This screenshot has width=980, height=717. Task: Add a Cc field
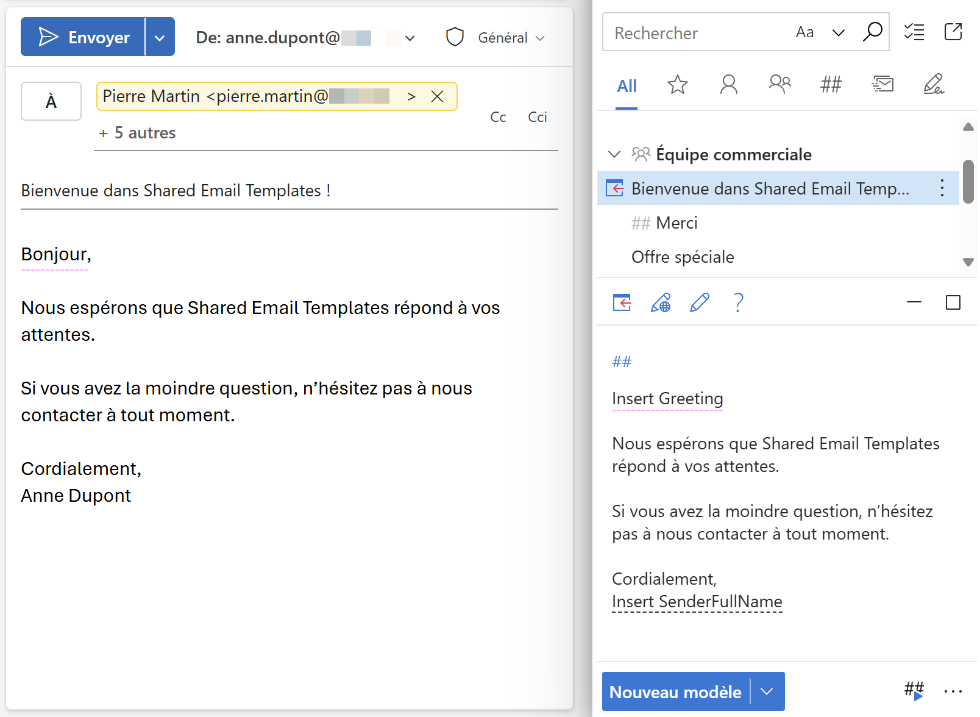tap(498, 117)
